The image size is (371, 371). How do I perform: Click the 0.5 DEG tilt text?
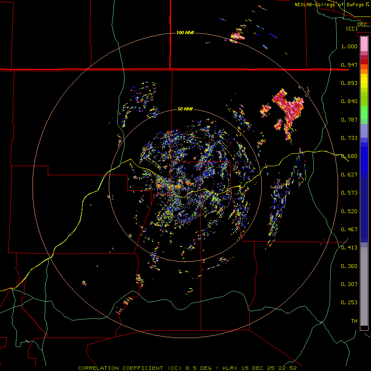[198, 368]
